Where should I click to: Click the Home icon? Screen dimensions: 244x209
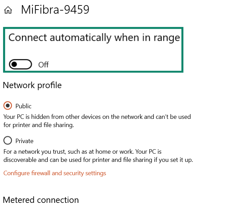[x=8, y=11]
